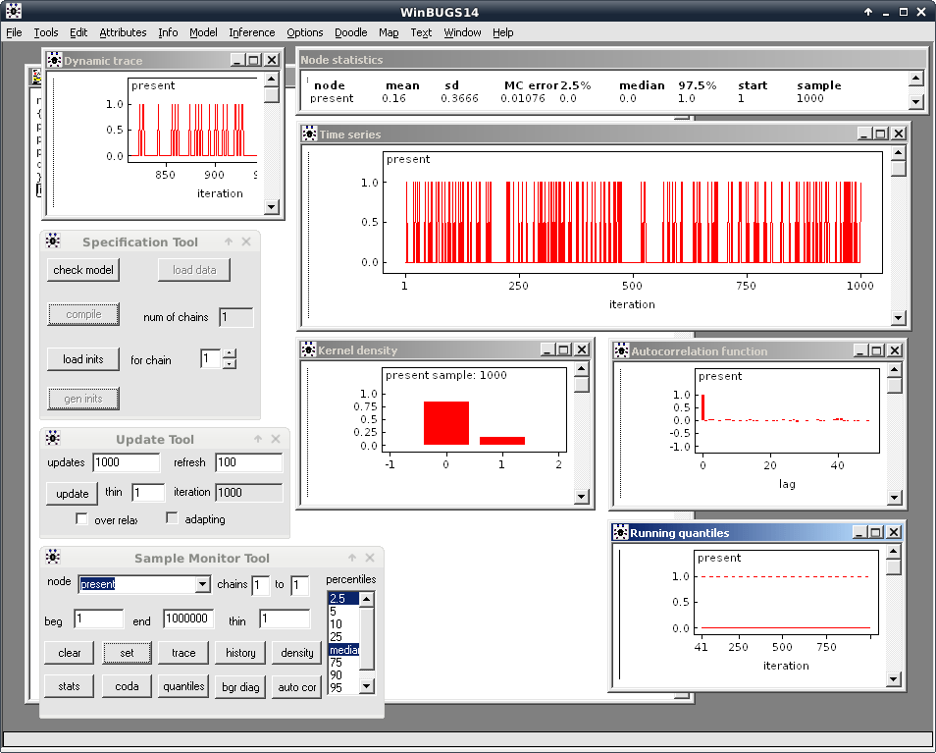Select the 25 percentile in list
Screen dimensions: 936x753
[x=337, y=636]
